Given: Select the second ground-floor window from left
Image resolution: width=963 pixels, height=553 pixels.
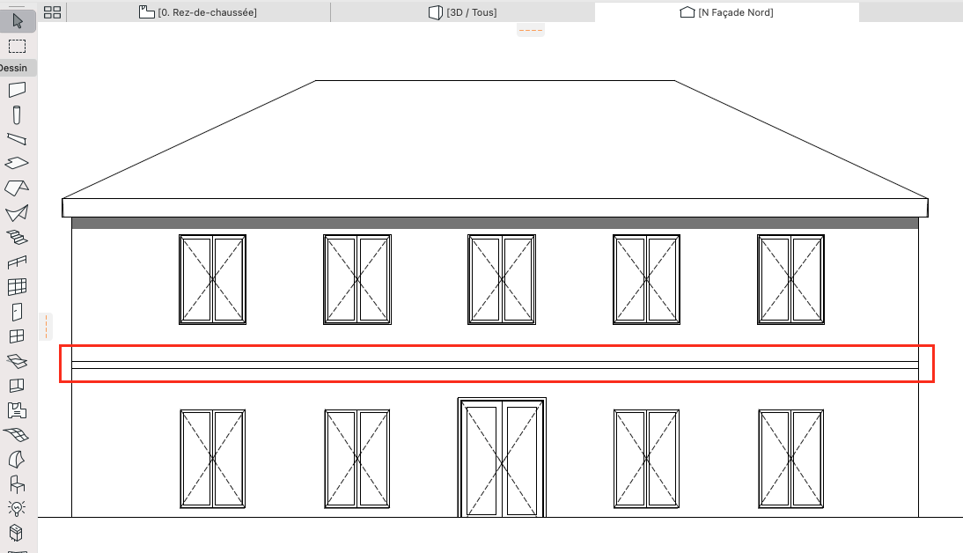Looking at the screenshot, I should click(357, 459).
